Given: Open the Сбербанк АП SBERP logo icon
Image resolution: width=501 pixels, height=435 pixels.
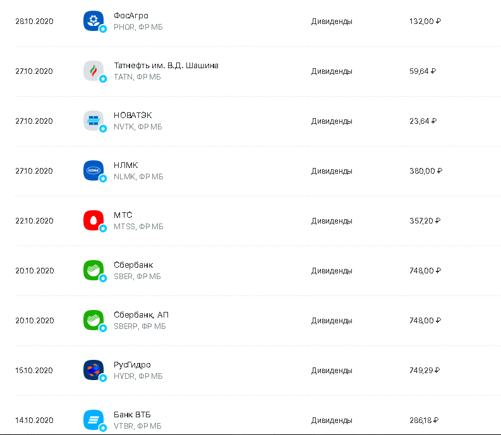Looking at the screenshot, I should [94, 320].
